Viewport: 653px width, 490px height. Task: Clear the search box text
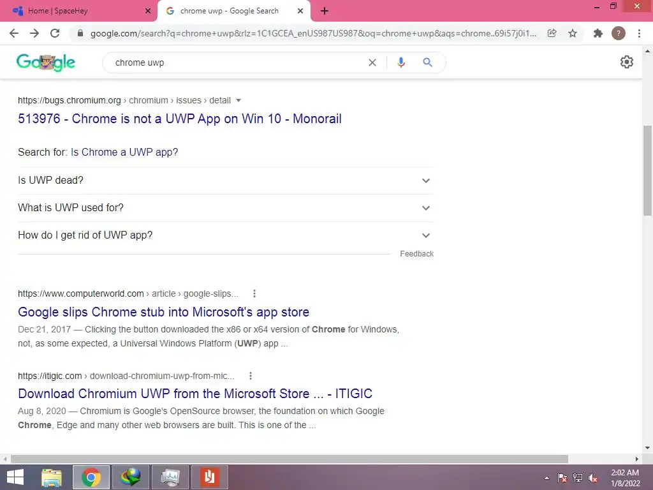pyautogui.click(x=372, y=63)
